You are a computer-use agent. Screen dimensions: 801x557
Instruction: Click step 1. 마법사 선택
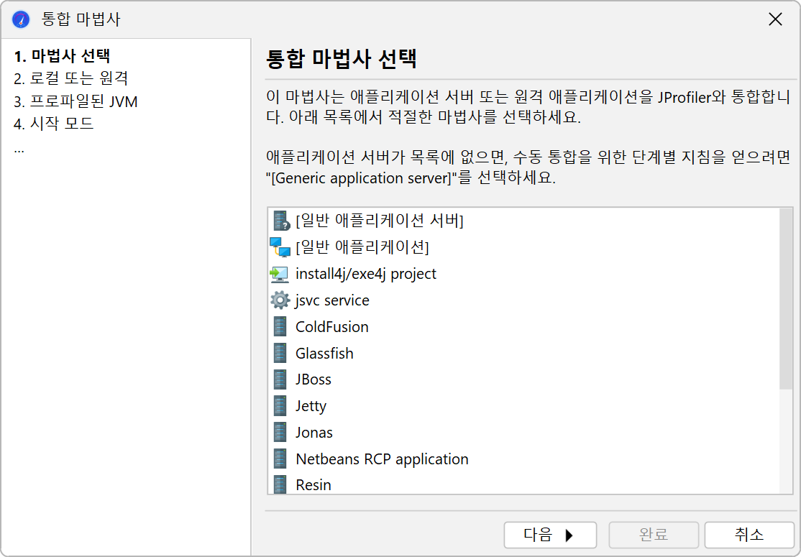click(x=63, y=55)
